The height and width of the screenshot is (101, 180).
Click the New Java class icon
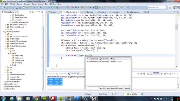(76, 8)
